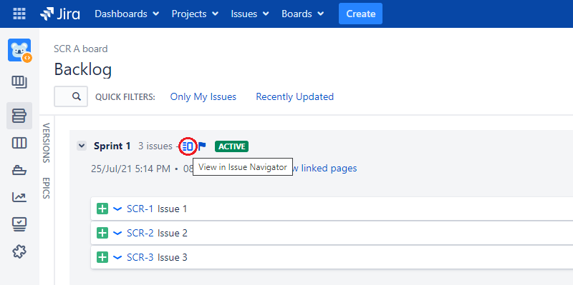Click the Jira logo

tap(60, 14)
